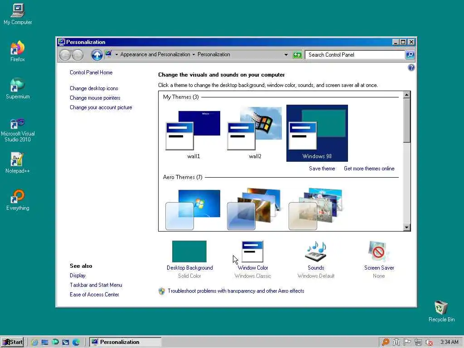The image size is (464, 348).
Task: Open Screen Saver settings
Action: click(x=379, y=259)
